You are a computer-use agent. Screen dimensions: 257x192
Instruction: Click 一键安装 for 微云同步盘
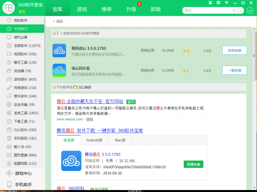click(x=235, y=70)
